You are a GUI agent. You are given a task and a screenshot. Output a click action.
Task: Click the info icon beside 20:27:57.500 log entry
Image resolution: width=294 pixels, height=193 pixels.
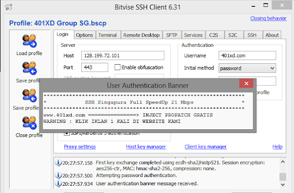(58, 176)
